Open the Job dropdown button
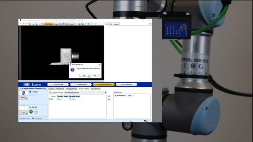253x142 pixels. [24, 110]
